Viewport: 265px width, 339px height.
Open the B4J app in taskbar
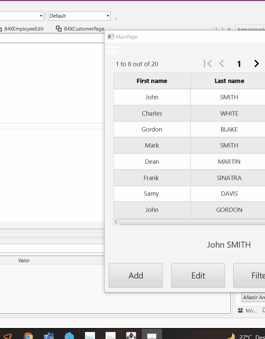110,336
